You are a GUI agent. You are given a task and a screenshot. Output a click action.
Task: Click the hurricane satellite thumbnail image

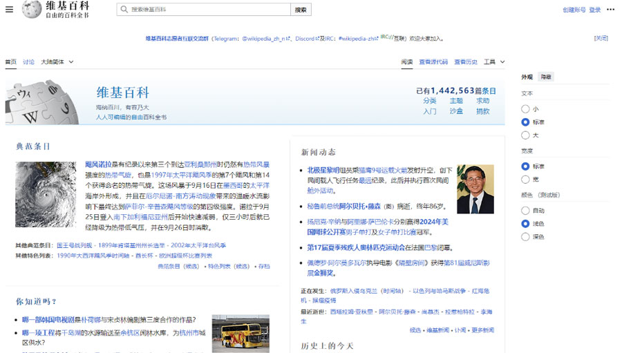(46, 194)
